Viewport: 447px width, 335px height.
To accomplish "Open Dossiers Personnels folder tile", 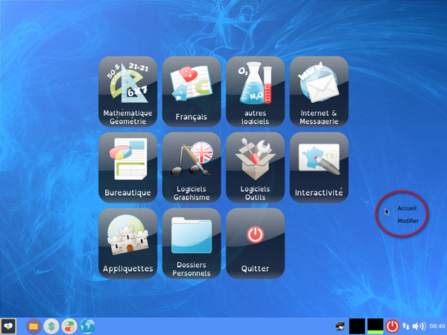I will tap(191, 243).
